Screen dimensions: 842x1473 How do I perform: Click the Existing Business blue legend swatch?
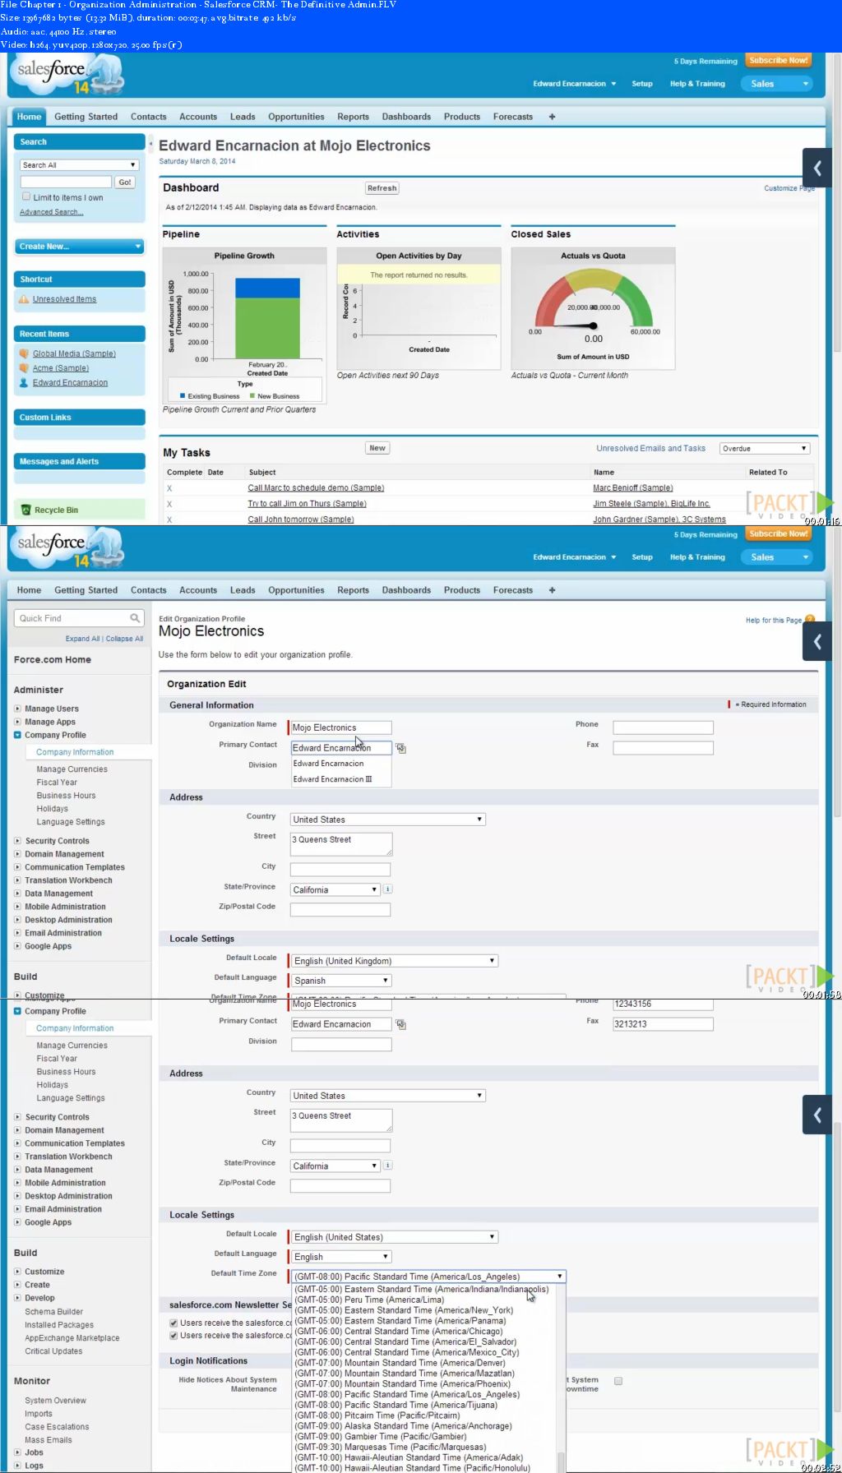click(183, 396)
